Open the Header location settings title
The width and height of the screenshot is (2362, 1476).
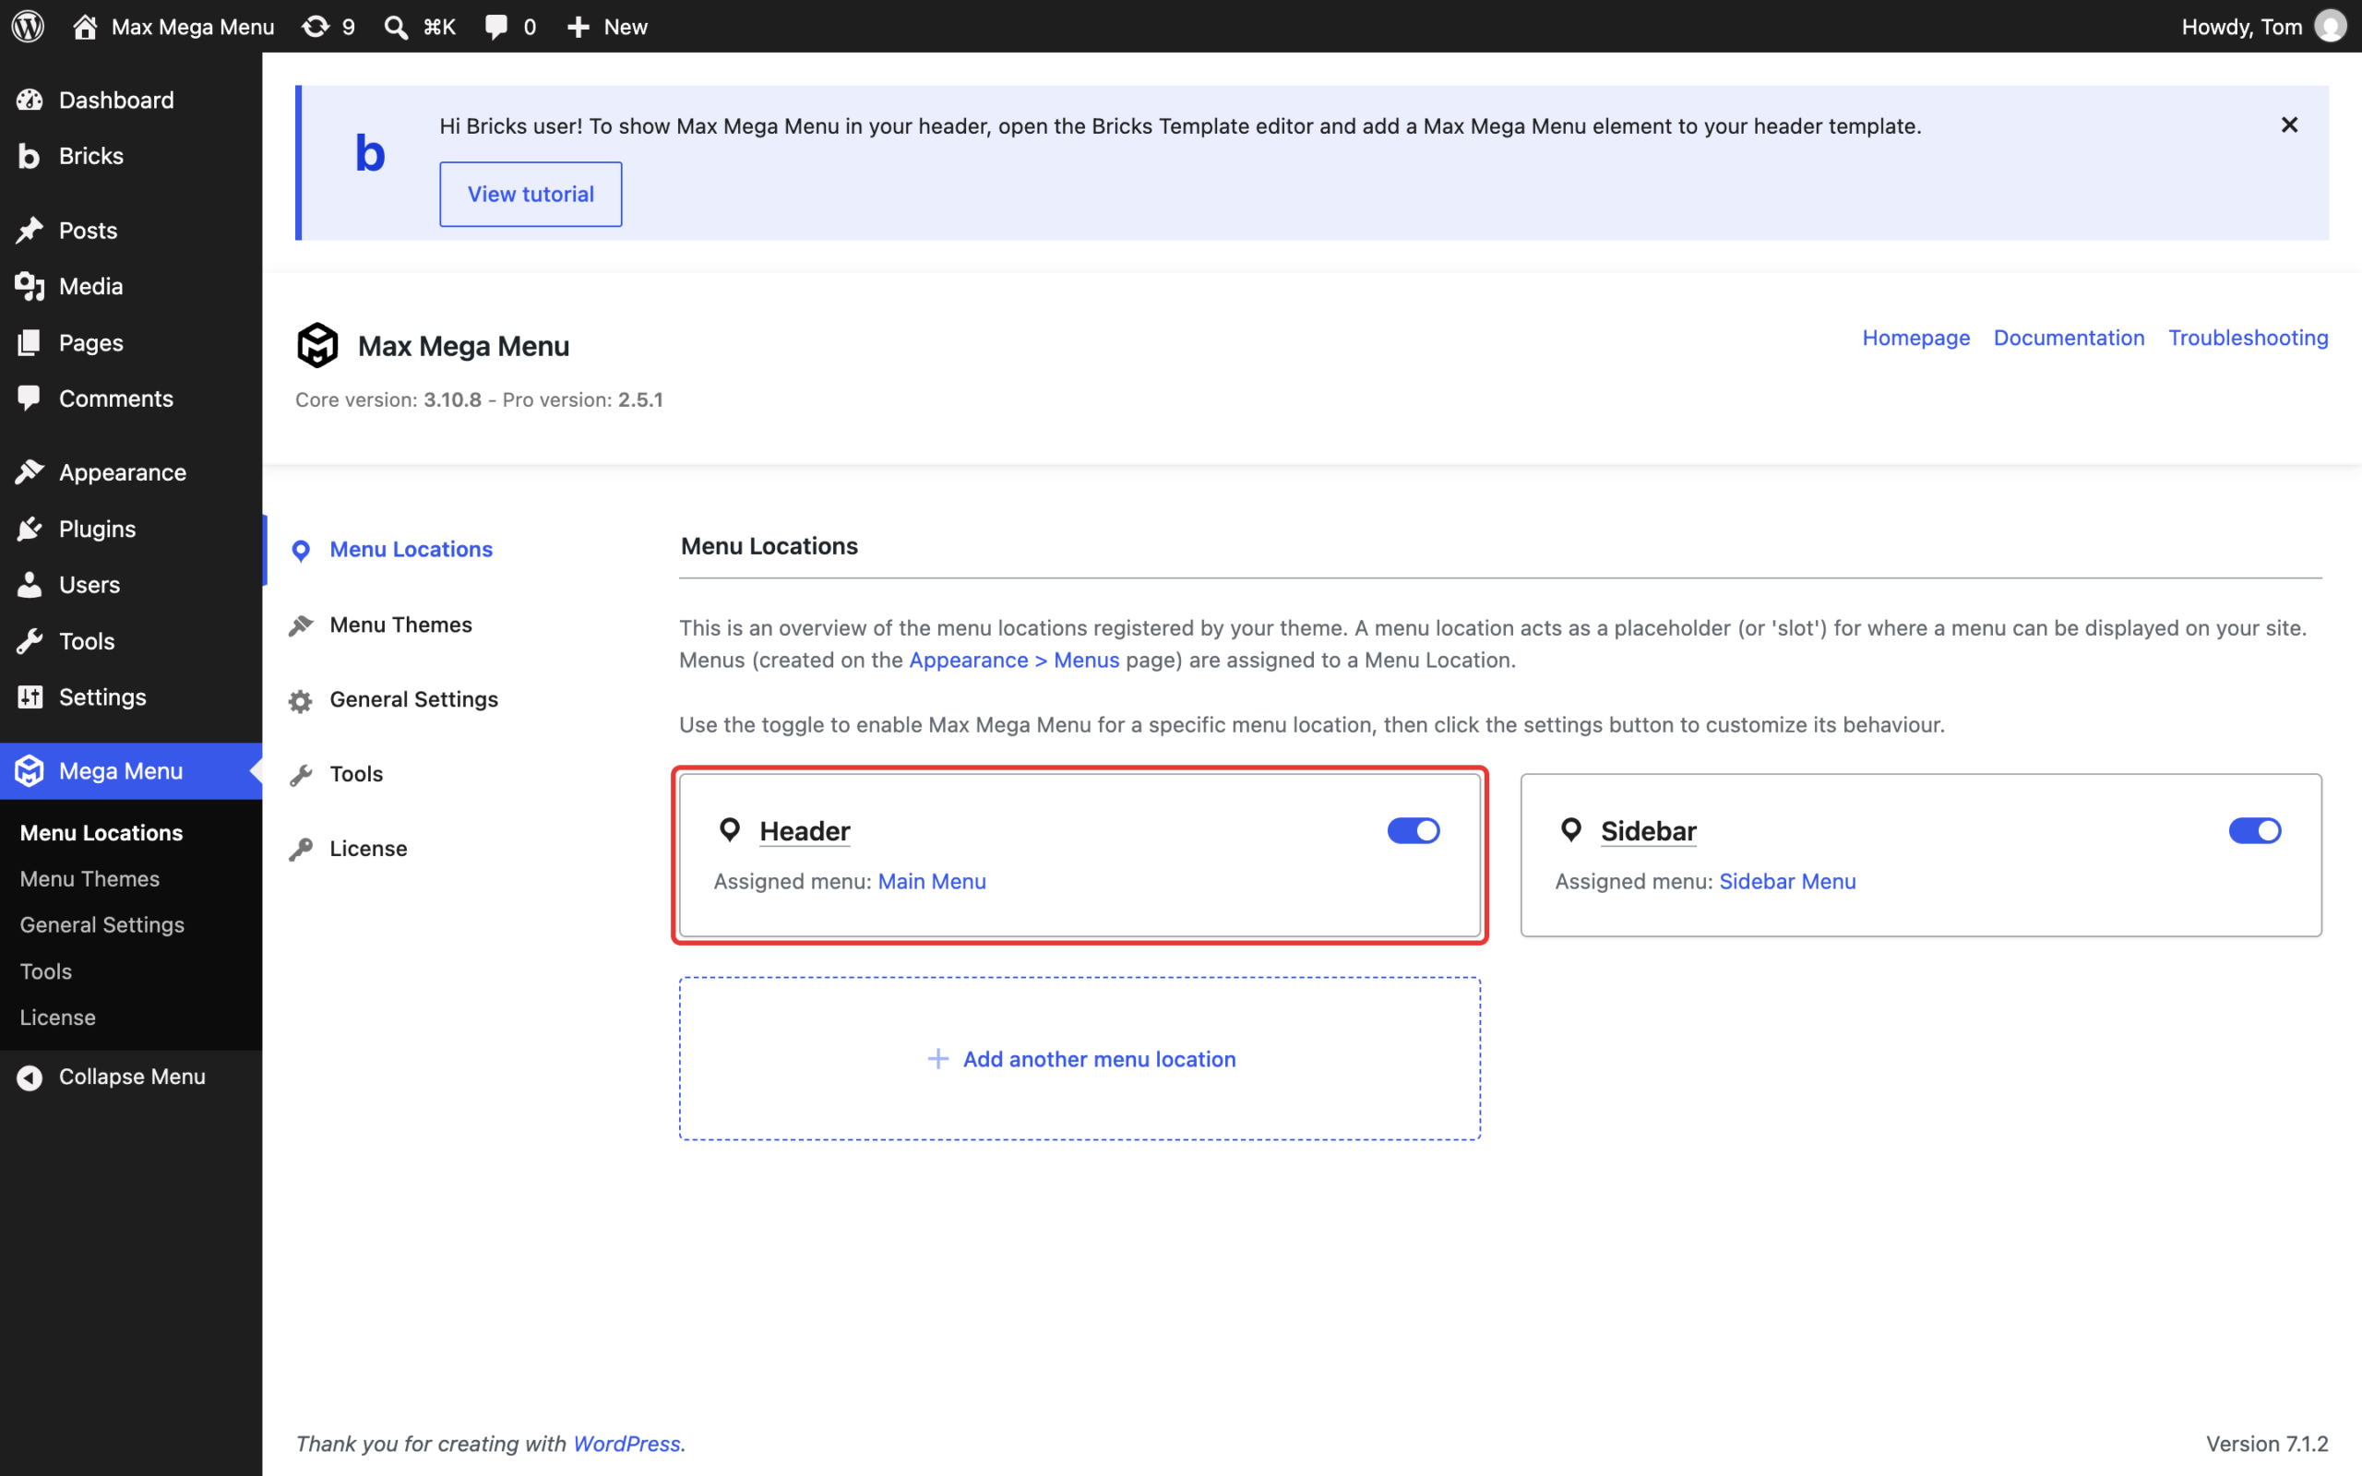pos(805,831)
